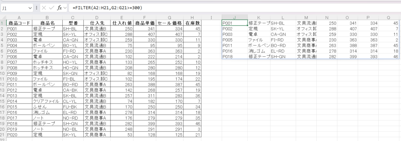Screen dimensions: 401x141
Task: Select unit price 128 in column F
Action: coord(145,135)
